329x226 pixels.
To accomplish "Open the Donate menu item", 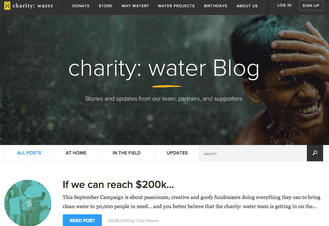I will (x=81, y=6).
